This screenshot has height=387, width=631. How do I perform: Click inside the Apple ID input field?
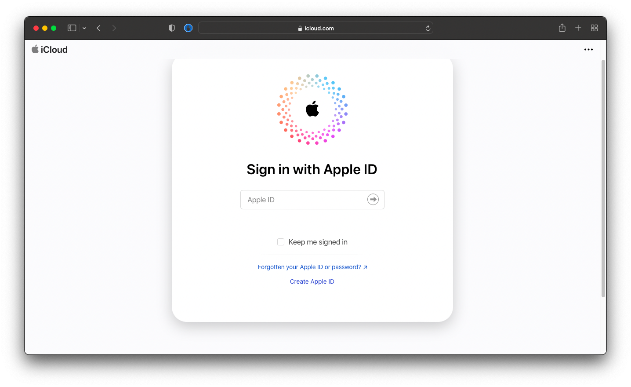pos(299,199)
